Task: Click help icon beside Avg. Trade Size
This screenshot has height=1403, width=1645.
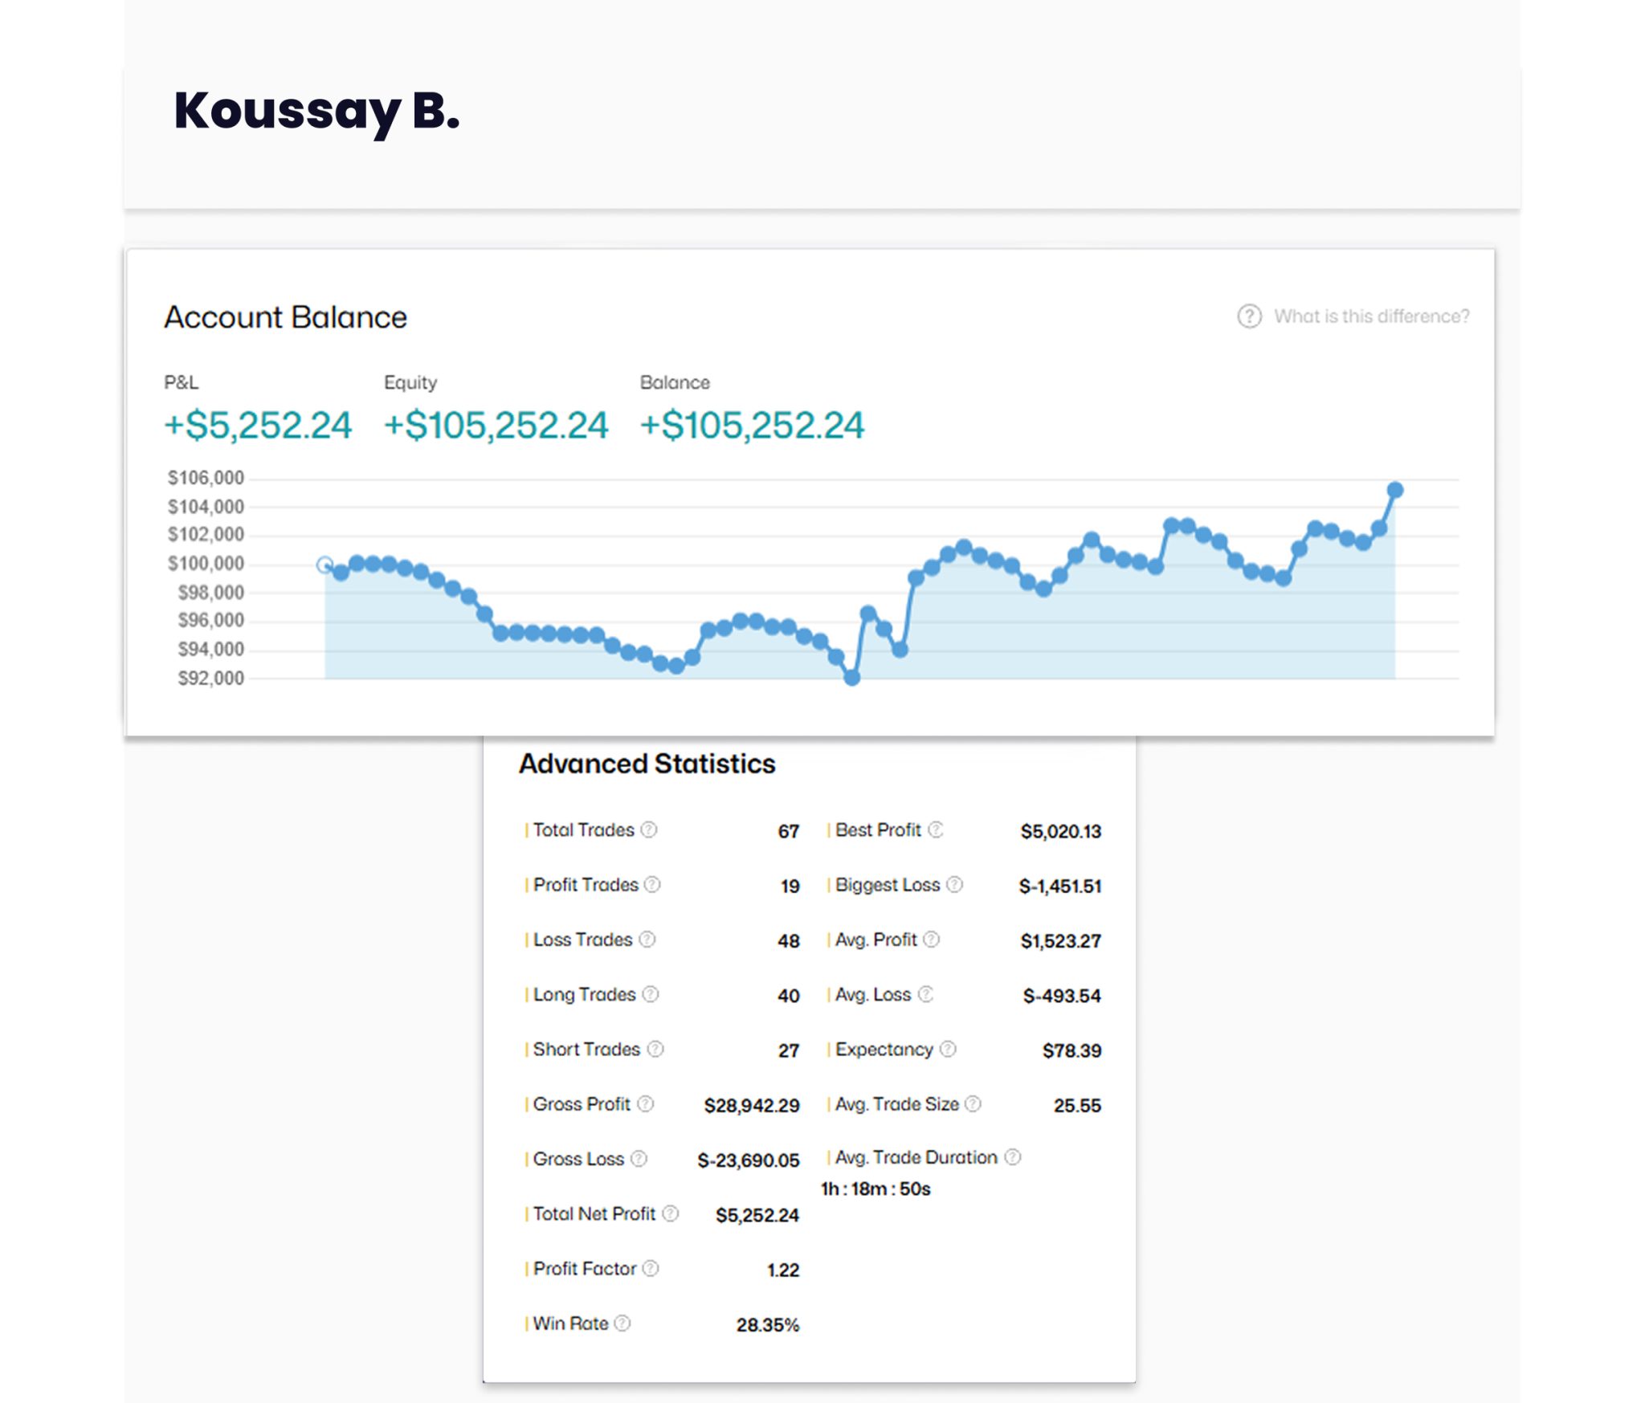Action: pos(973,1103)
